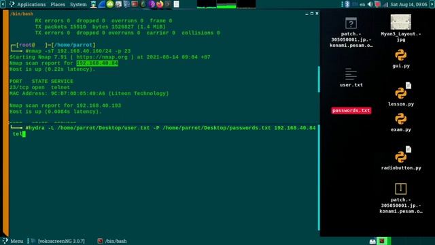Click the green round launcher icon in panel
Viewport: 435px width, 245px height.
coord(110,4)
